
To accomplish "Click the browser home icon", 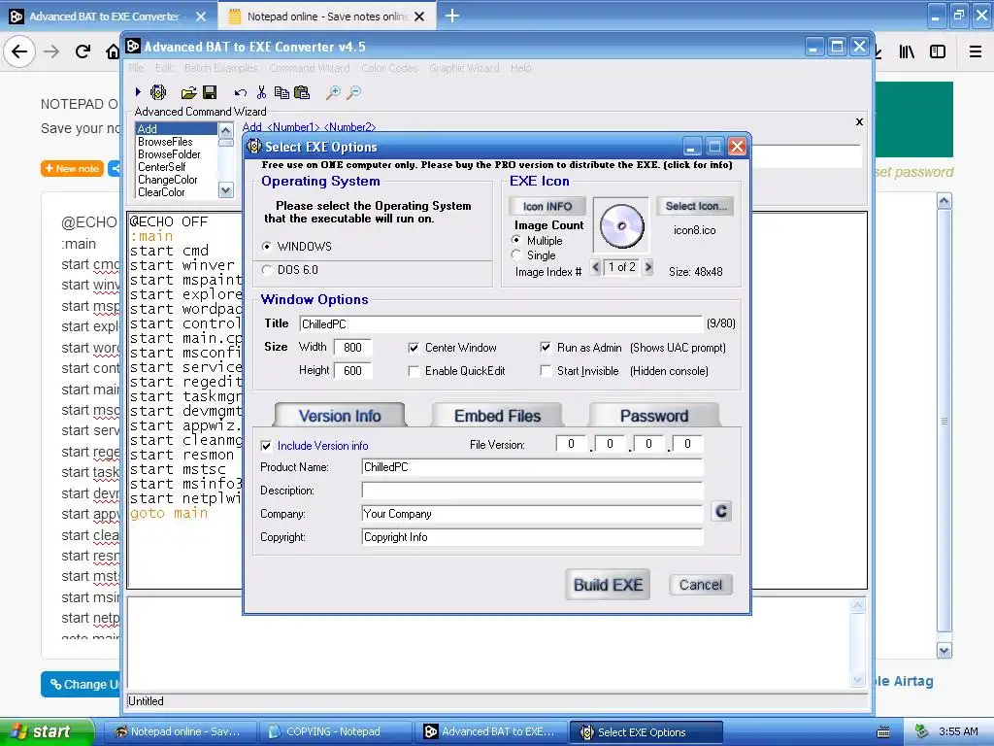I will click(113, 51).
